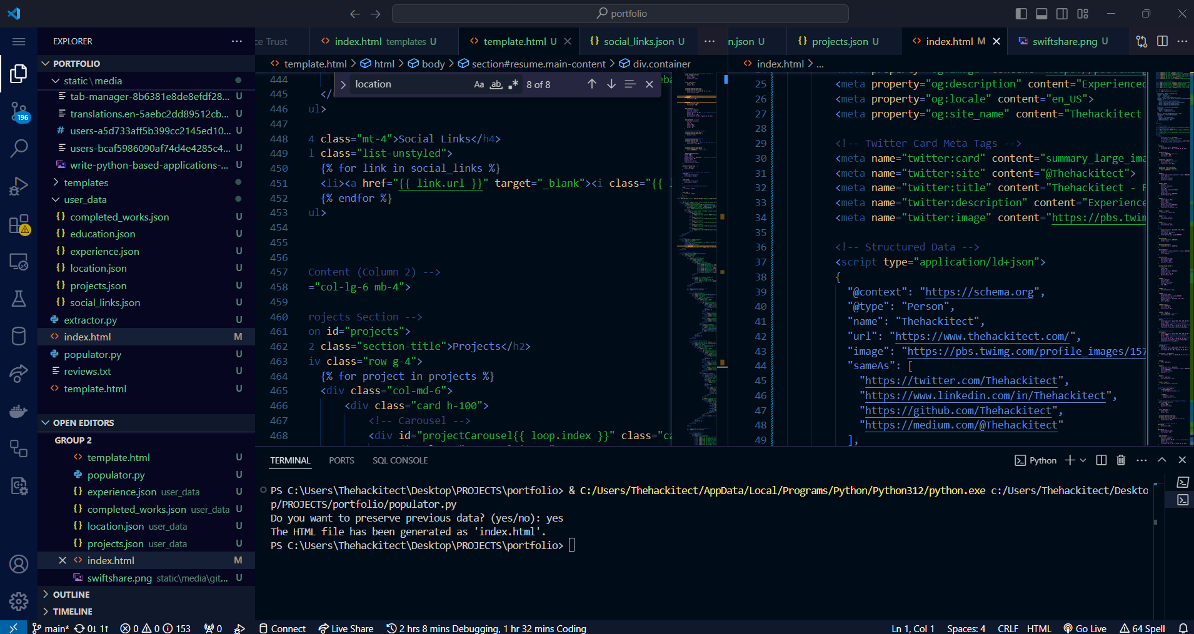Open Explorer more actions ellipsis
This screenshot has height=634, width=1194.
pos(236,41)
